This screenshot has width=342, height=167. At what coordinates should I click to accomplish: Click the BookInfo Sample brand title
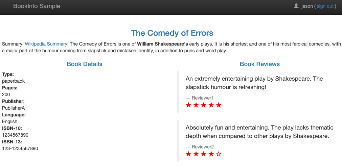point(37,6)
